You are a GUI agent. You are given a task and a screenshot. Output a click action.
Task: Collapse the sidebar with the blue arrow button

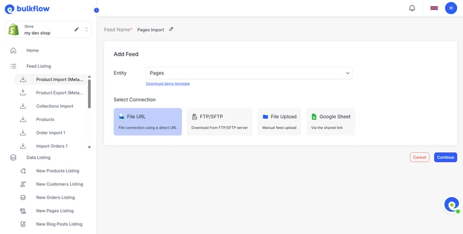(96, 10)
